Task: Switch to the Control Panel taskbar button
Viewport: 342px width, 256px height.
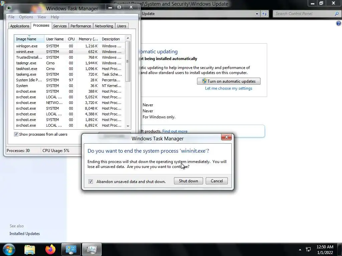Action: (71, 249)
